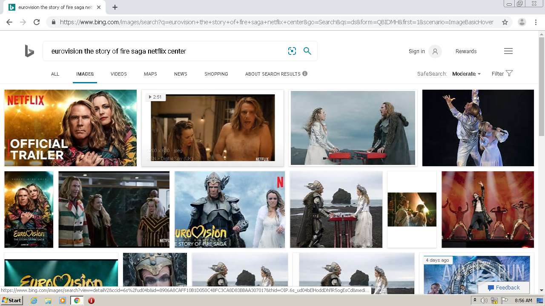Open the Rewards link
Image resolution: width=545 pixels, height=306 pixels.
(466, 51)
